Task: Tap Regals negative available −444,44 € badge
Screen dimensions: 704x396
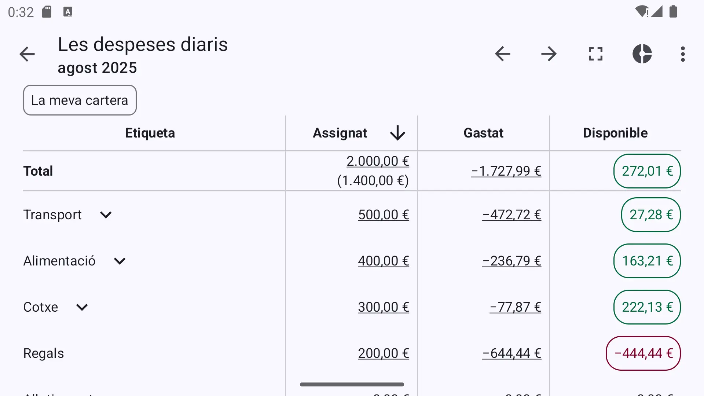Action: (643, 353)
